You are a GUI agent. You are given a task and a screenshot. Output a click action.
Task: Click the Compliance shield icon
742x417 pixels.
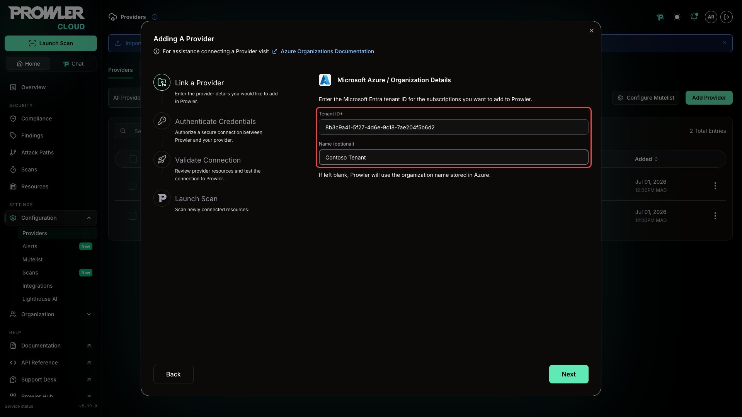(x=13, y=119)
